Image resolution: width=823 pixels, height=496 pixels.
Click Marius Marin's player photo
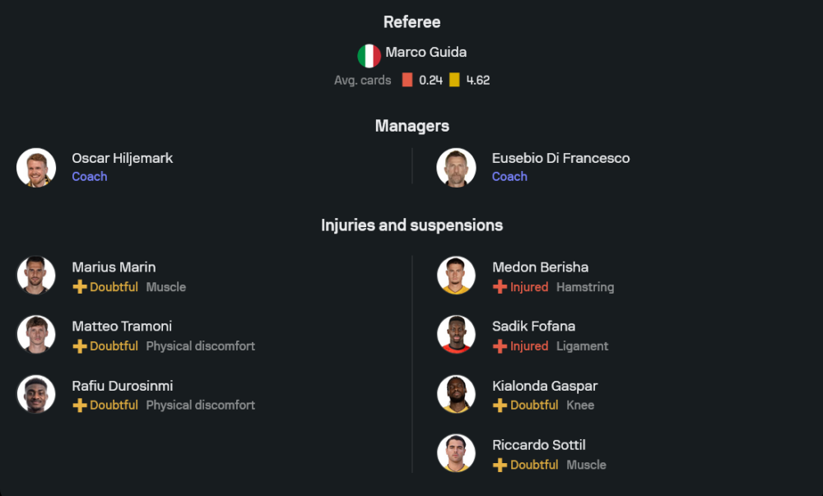[x=36, y=276]
